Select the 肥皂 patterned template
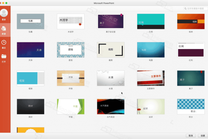The height and width of the screenshot is (139, 208). pyautogui.click(x=71, y=50)
